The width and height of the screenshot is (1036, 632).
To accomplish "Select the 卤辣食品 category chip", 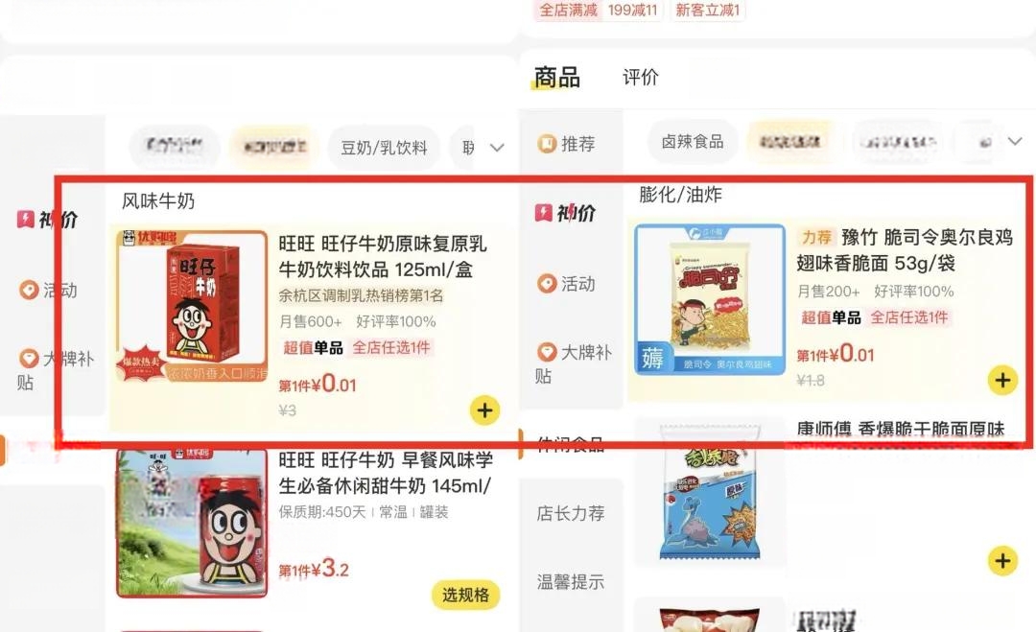I will pyautogui.click(x=693, y=141).
